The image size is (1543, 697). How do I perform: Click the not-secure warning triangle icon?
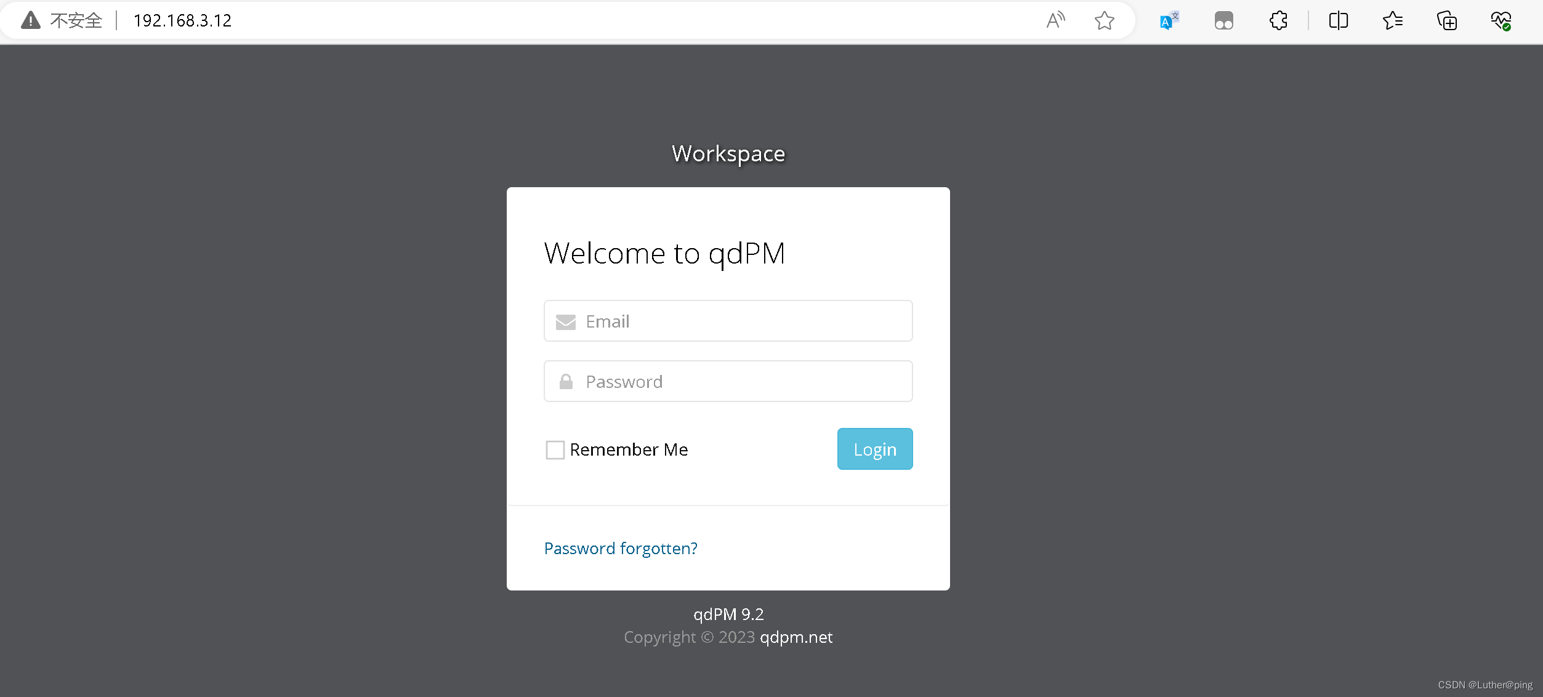click(x=30, y=20)
